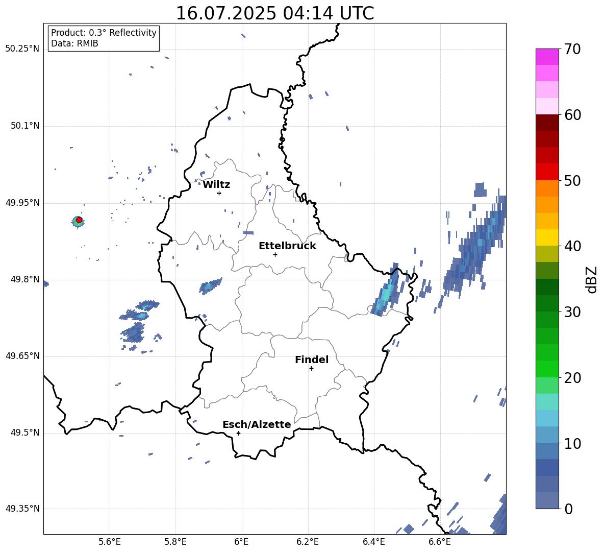Screen dimensions: 604x552
Task: Click the colorbar value 40
Action: click(572, 246)
